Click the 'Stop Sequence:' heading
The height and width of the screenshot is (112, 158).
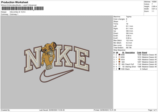(x=120, y=50)
